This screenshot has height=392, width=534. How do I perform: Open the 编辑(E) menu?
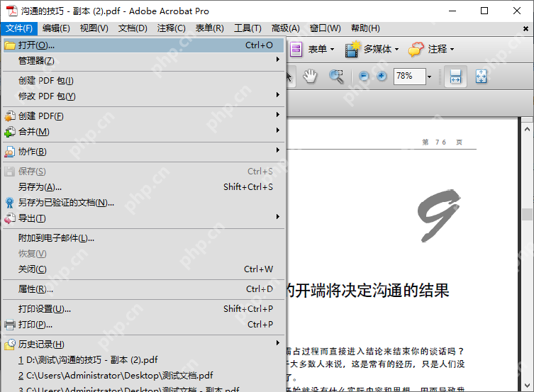[x=56, y=28]
